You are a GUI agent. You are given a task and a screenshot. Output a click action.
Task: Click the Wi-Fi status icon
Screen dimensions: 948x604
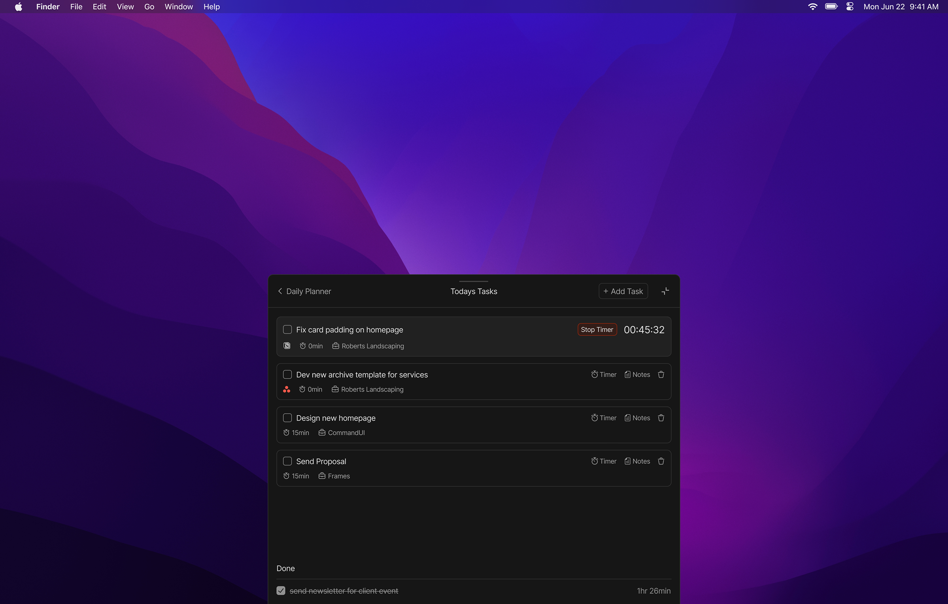click(812, 7)
